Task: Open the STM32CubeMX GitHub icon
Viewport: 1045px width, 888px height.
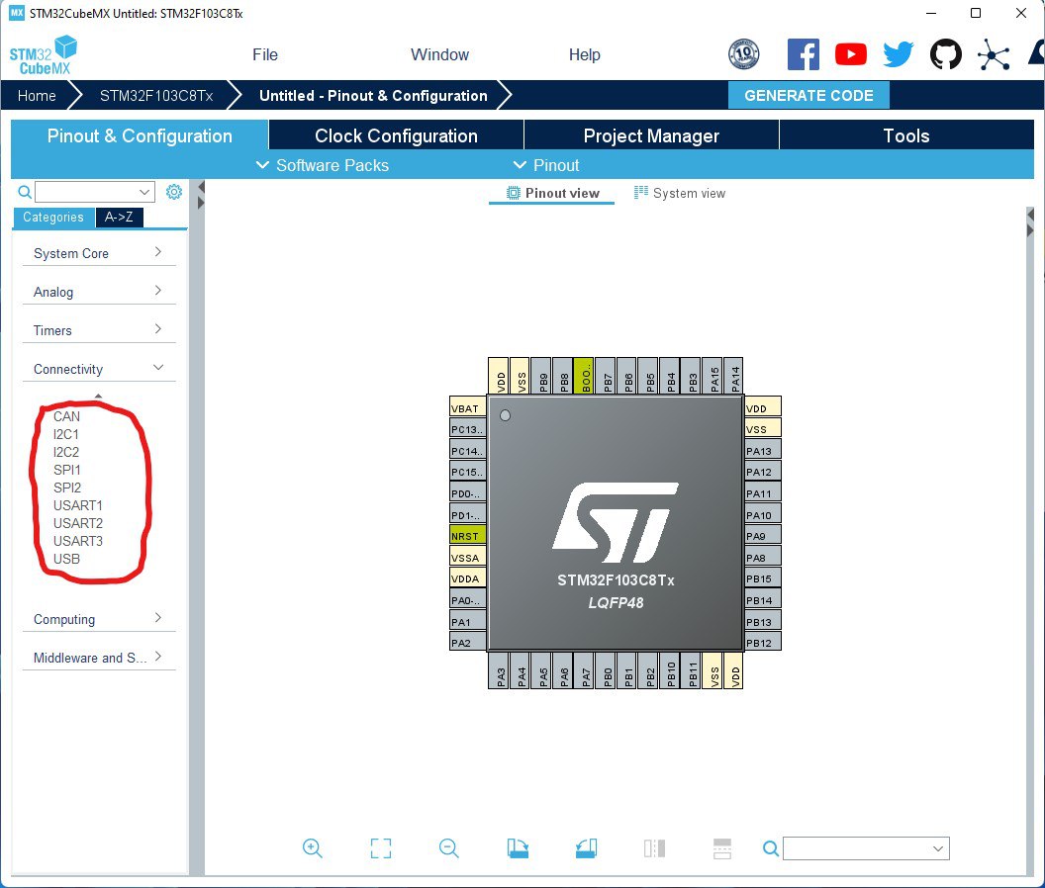Action: pyautogui.click(x=945, y=54)
